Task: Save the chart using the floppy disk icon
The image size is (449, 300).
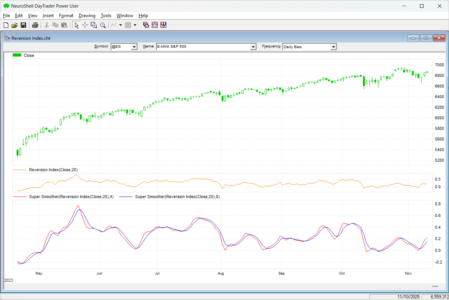Action: 23,25
